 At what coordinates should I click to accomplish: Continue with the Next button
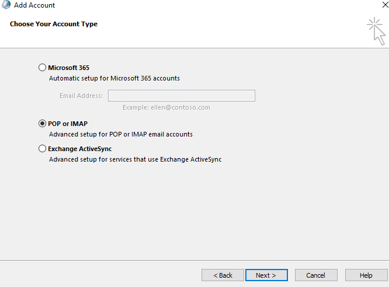tap(266, 275)
